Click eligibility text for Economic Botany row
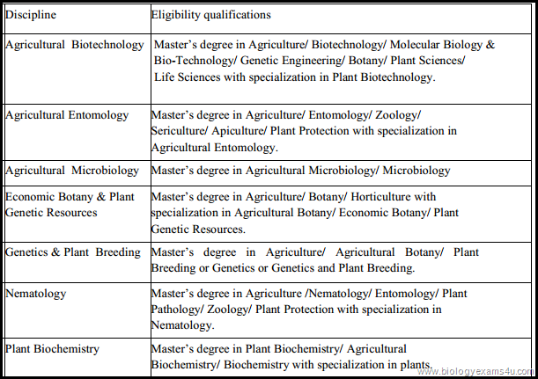This screenshot has height=379, width=538. click(304, 213)
